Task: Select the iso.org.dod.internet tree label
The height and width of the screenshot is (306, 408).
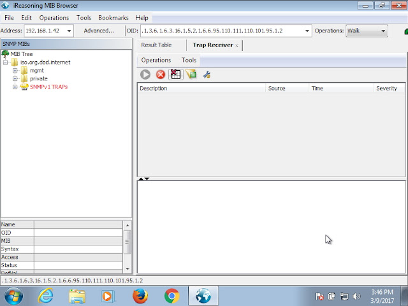Action: [x=45, y=62]
